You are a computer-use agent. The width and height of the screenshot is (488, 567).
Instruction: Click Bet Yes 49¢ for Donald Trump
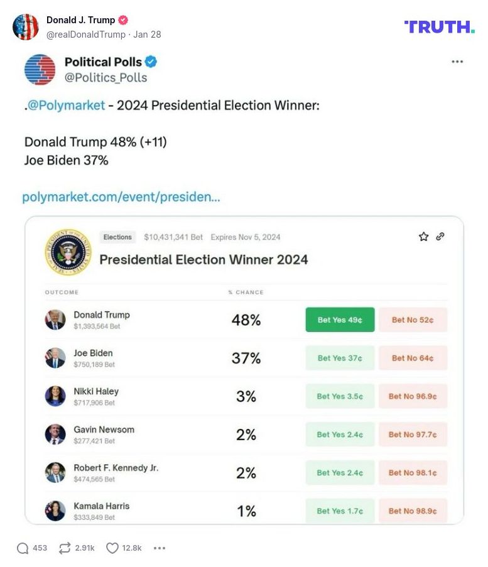[x=340, y=320]
